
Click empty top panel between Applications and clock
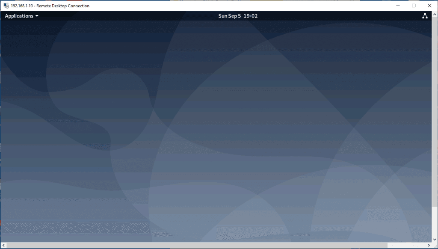point(128,16)
